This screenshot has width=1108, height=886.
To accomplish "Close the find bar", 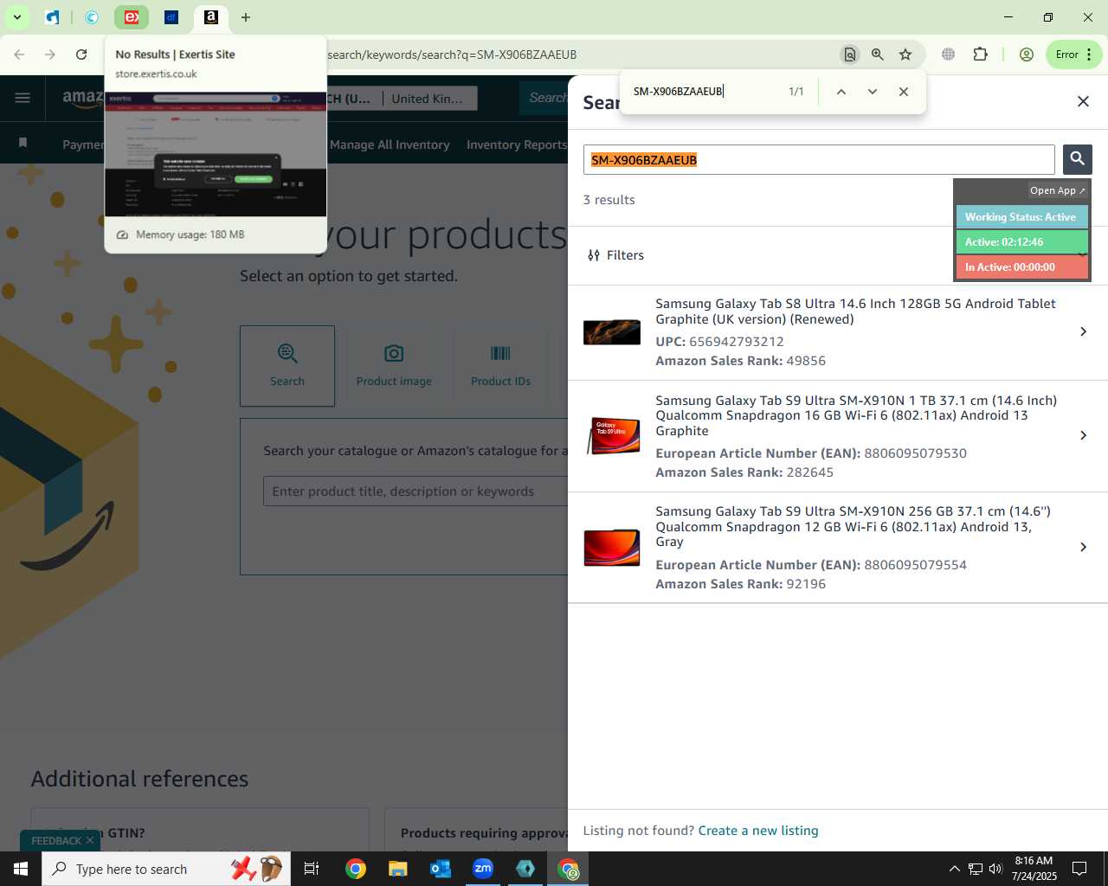I will [x=904, y=91].
